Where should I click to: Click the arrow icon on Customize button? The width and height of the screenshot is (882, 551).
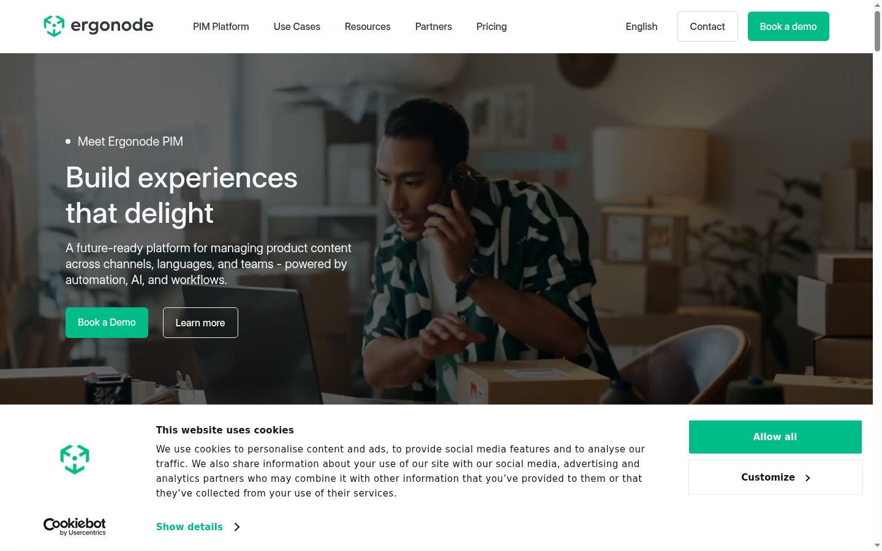click(x=807, y=478)
